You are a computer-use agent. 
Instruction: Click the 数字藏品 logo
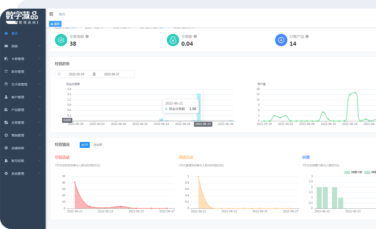pos(22,18)
